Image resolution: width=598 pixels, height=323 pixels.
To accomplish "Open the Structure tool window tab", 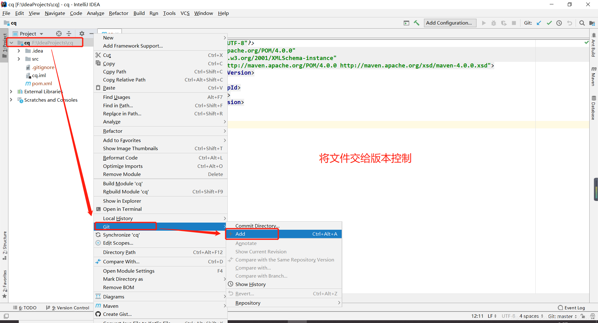I will [x=5, y=245].
